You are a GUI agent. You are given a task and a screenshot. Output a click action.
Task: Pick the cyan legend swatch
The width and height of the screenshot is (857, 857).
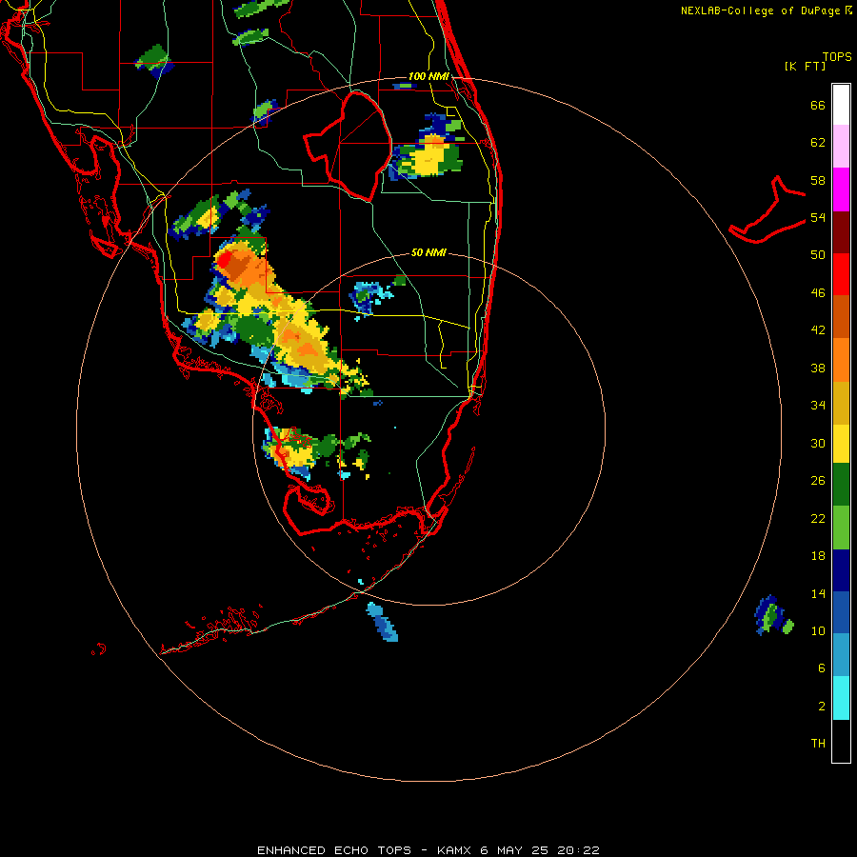click(x=841, y=698)
